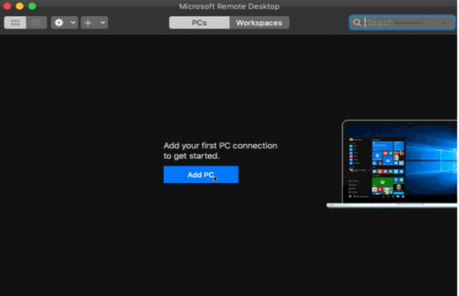The width and height of the screenshot is (459, 296).
Task: Switch to the grid thumbnail view
Action: (15, 23)
